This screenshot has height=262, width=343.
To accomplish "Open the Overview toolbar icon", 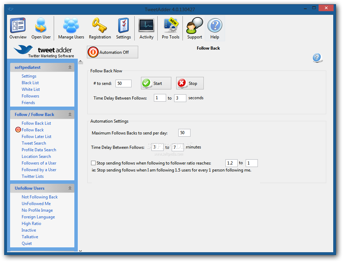I will pos(18,29).
